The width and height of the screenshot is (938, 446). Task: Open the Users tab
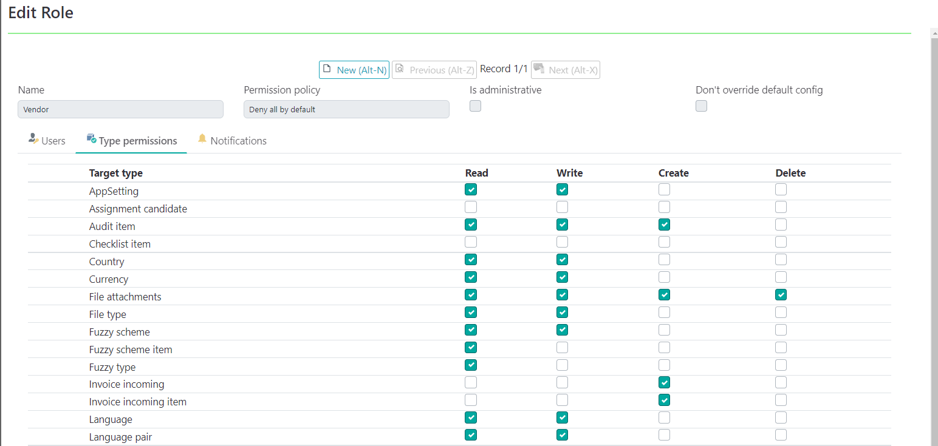(47, 141)
